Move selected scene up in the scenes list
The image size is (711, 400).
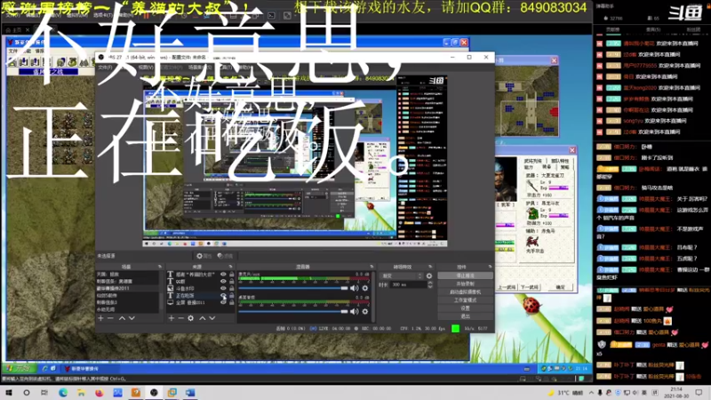[122, 318]
